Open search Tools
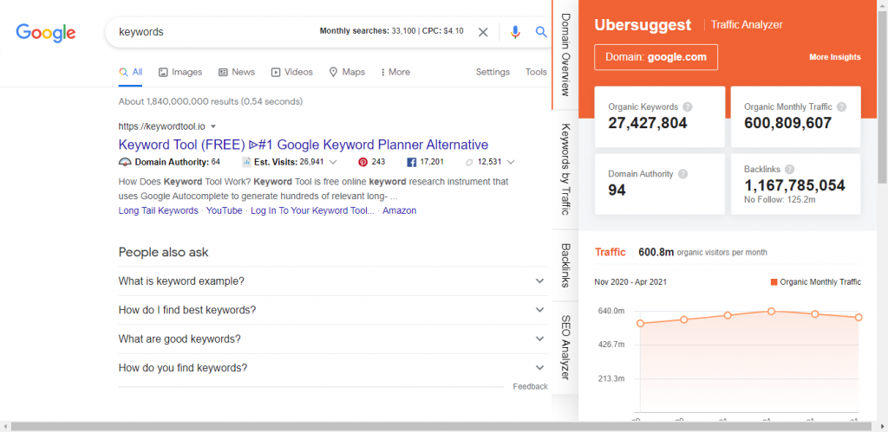The height and width of the screenshot is (432, 888). [536, 72]
